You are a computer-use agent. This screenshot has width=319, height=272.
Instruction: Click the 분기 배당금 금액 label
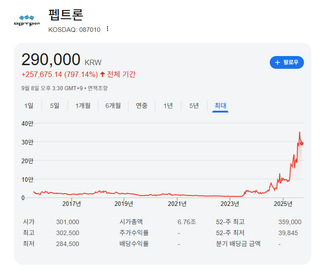[x=238, y=244]
